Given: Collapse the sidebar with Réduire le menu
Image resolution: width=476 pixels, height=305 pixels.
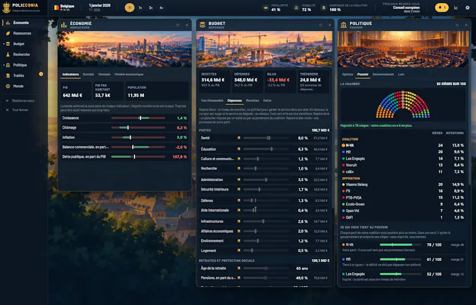Looking at the screenshot, I should [x=21, y=101].
